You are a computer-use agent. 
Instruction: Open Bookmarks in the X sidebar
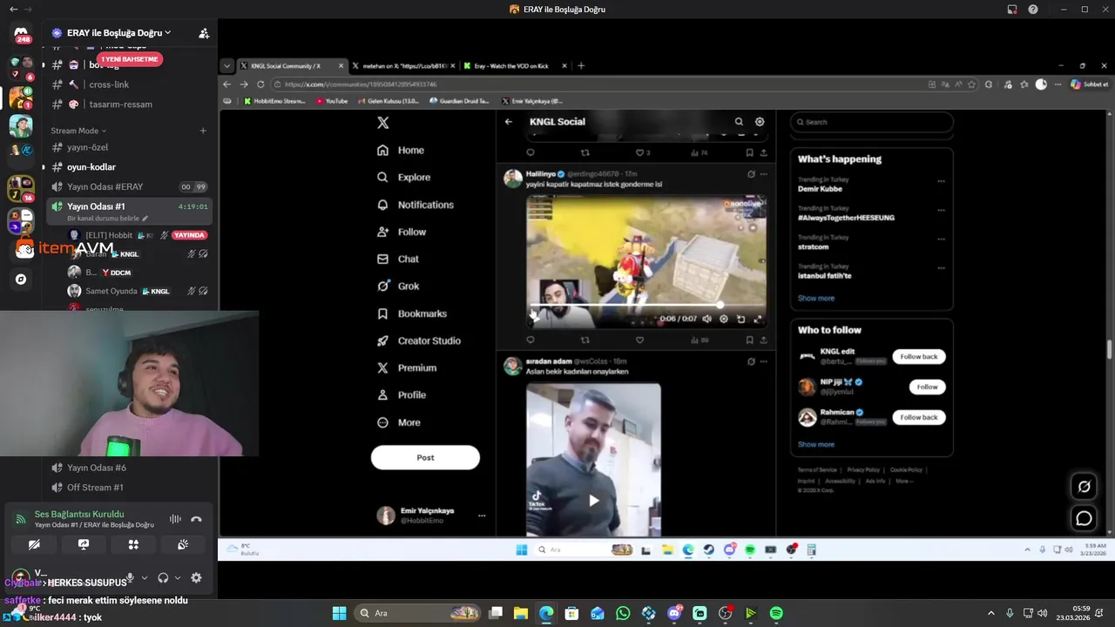click(x=412, y=313)
